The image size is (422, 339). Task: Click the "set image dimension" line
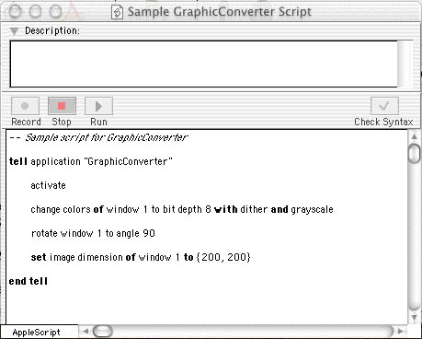click(141, 257)
